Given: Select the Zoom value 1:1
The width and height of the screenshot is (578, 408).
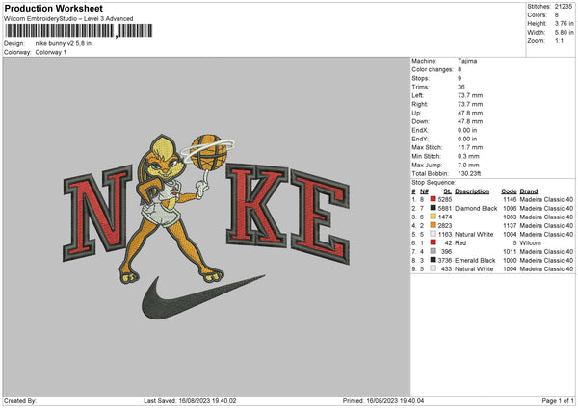Looking at the screenshot, I should (x=559, y=40).
